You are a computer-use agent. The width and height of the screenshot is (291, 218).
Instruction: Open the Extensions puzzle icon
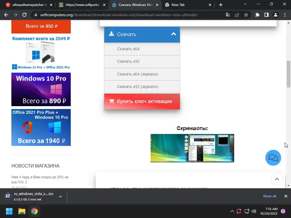257,15
